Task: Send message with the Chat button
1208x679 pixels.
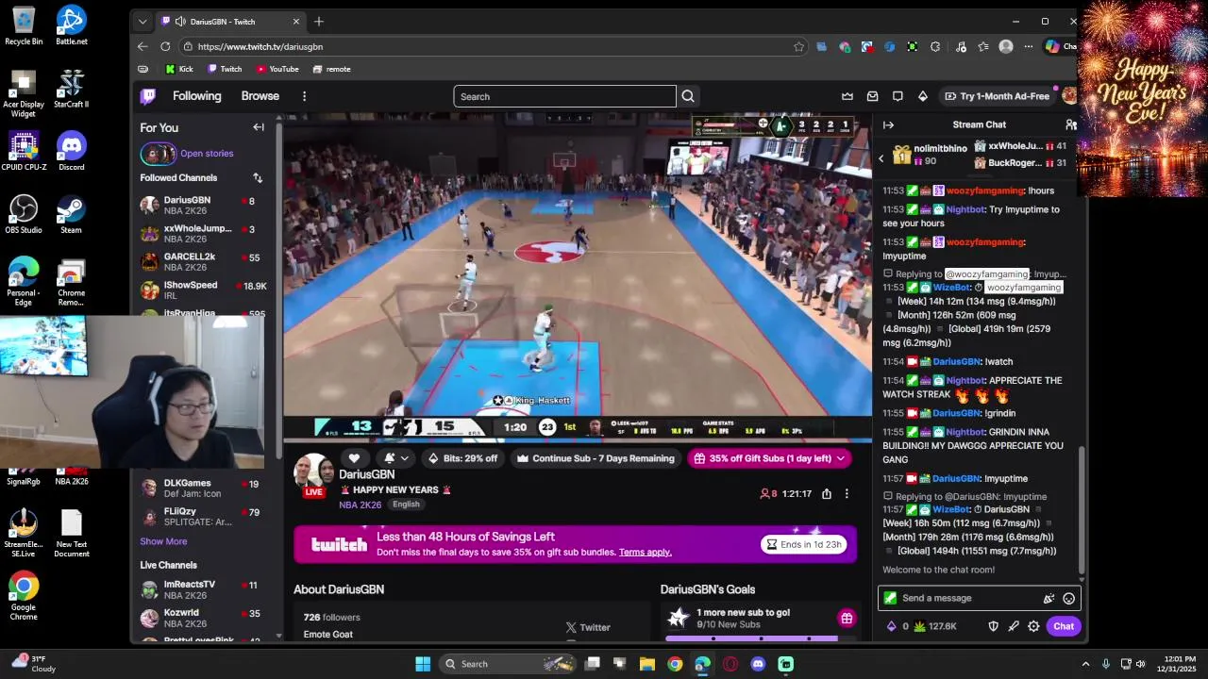Action: (1064, 626)
